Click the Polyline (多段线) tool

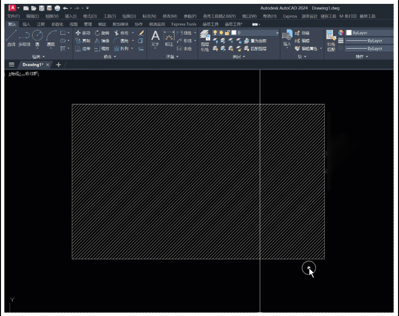click(24, 38)
